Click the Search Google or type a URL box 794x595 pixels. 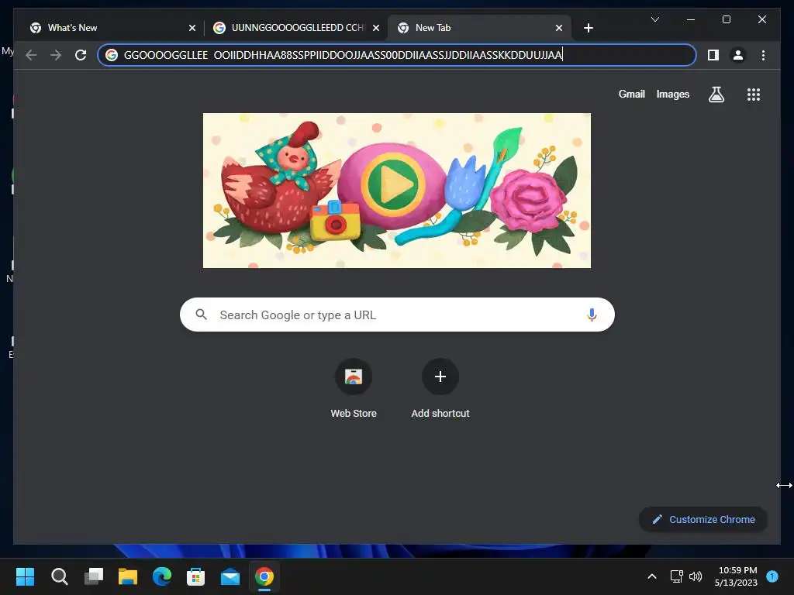[397, 315]
